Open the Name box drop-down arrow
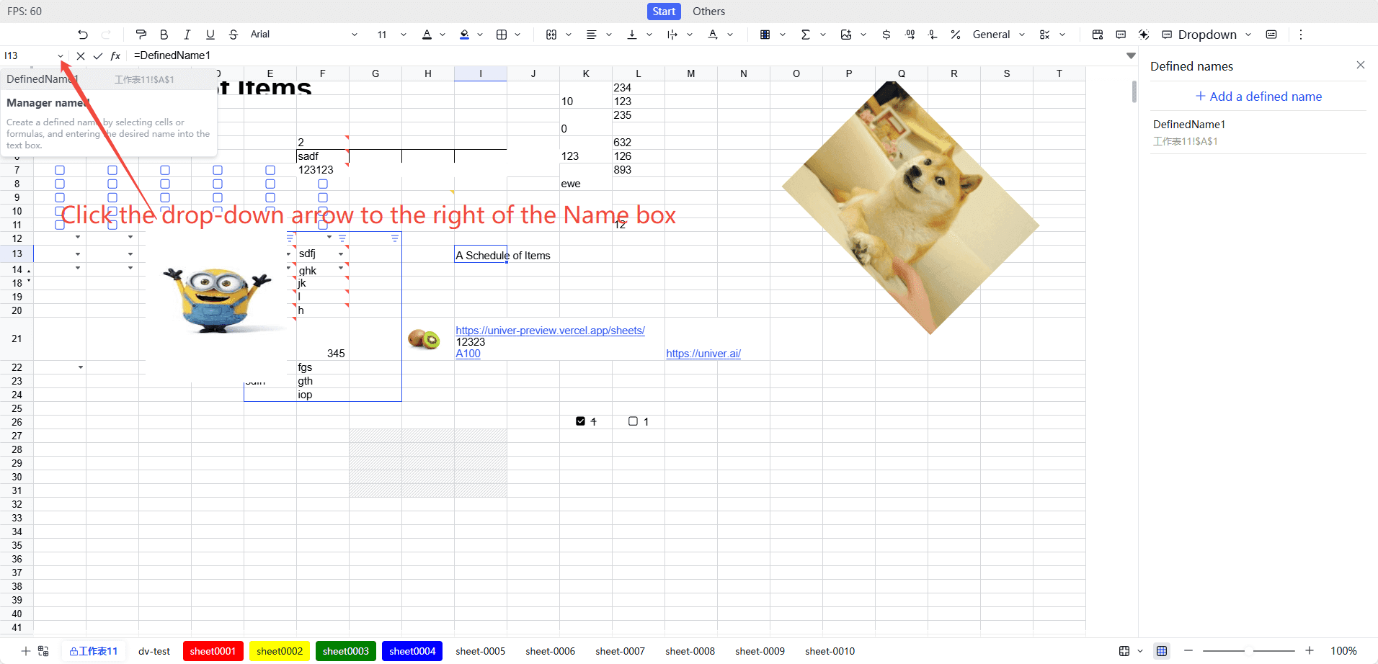The width and height of the screenshot is (1378, 664). 61,56
